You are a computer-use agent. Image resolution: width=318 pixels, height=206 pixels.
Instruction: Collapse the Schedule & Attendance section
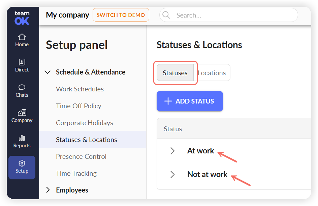click(x=47, y=72)
